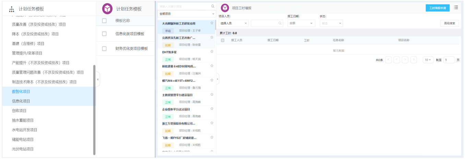Click the left tree vertical scrollbar
This screenshot has width=465, height=159.
pos(94,110)
